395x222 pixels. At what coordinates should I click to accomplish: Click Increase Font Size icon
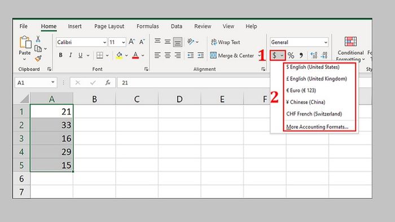pyautogui.click(x=131, y=42)
